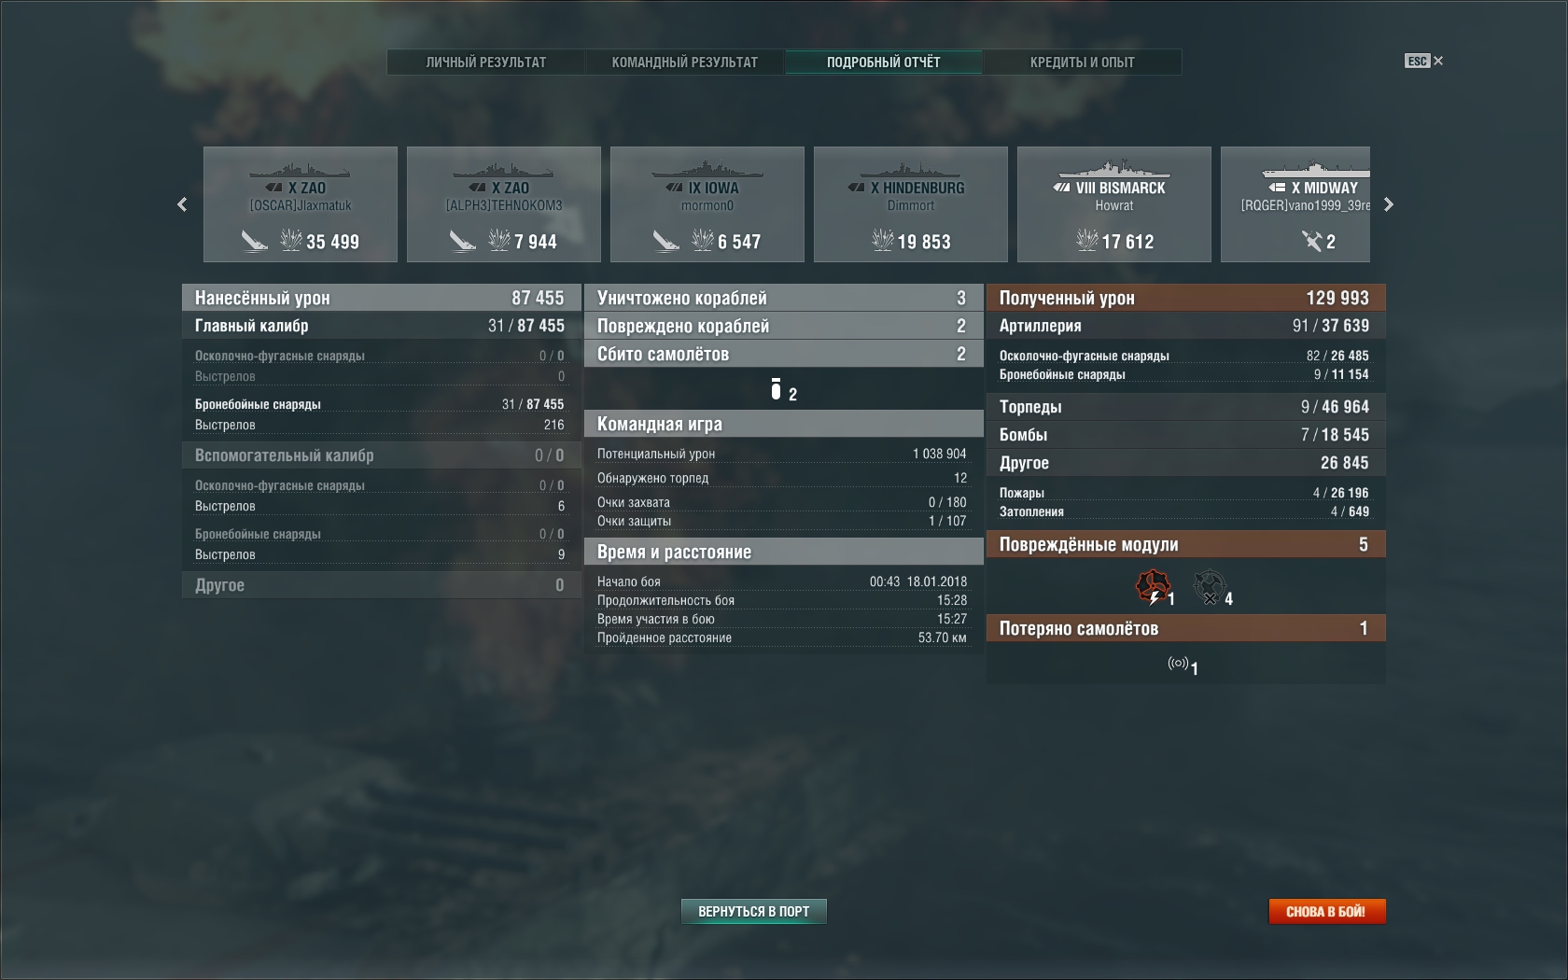Click Вернуться в порт button
Screen dimensions: 1568x980
[x=754, y=911]
